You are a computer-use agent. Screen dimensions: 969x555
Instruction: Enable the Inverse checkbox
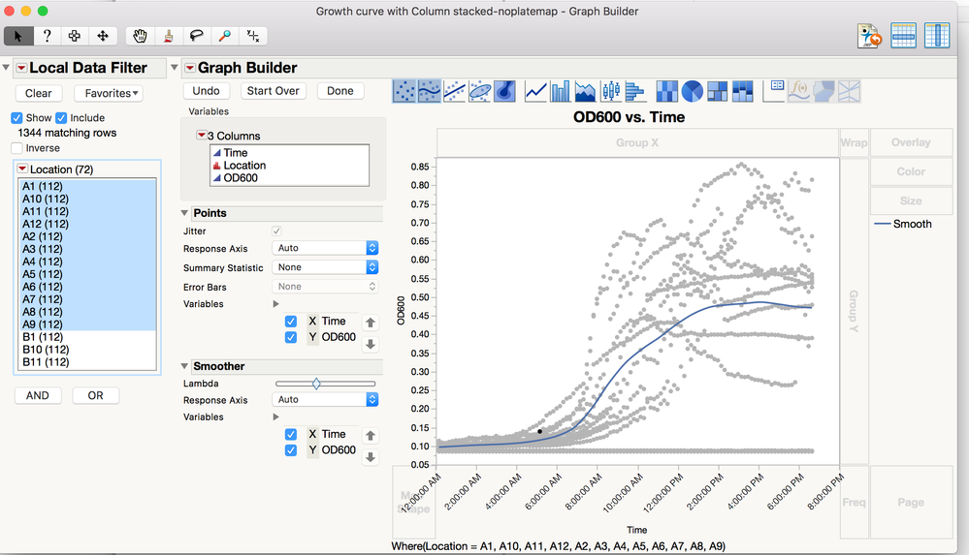(16, 148)
